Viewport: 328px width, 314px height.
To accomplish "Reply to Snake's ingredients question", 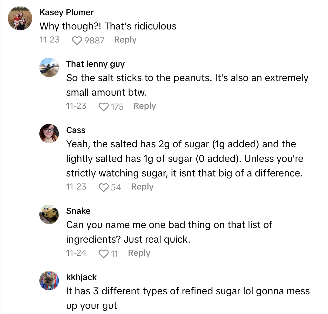I will point(139,253).
